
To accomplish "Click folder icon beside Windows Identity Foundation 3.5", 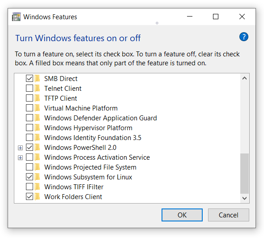I will [x=38, y=137].
